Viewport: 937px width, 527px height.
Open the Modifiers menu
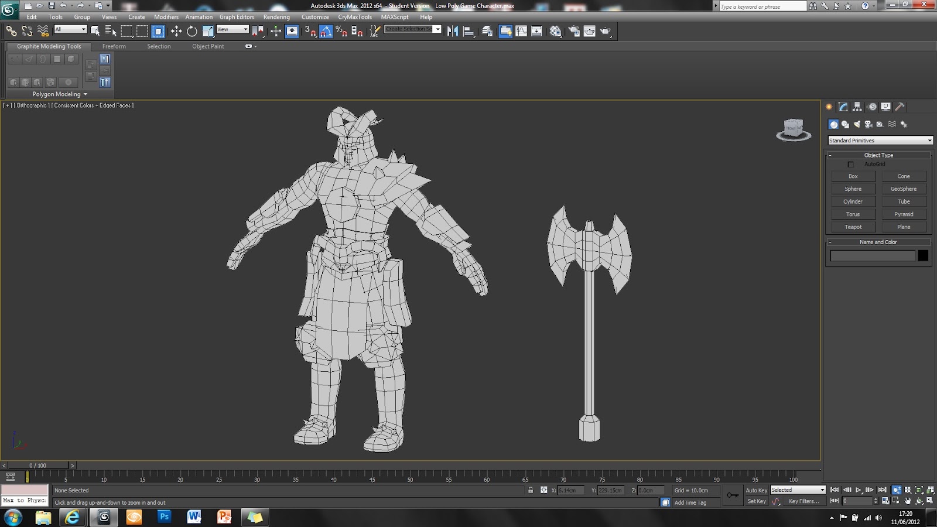[166, 17]
